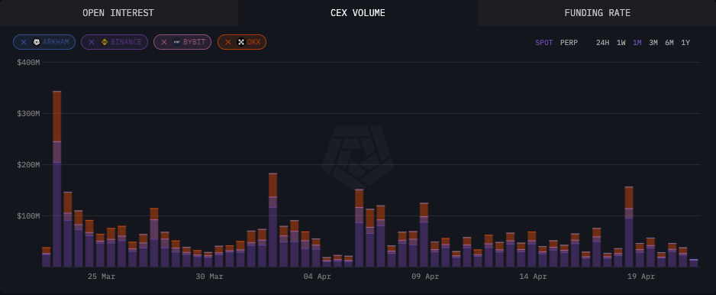
Task: Click the 09 Apr date label
Action: click(x=425, y=277)
